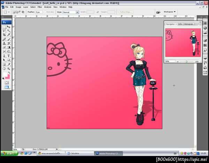
Task: Switch to the Histogram tab
Action: [188, 24]
